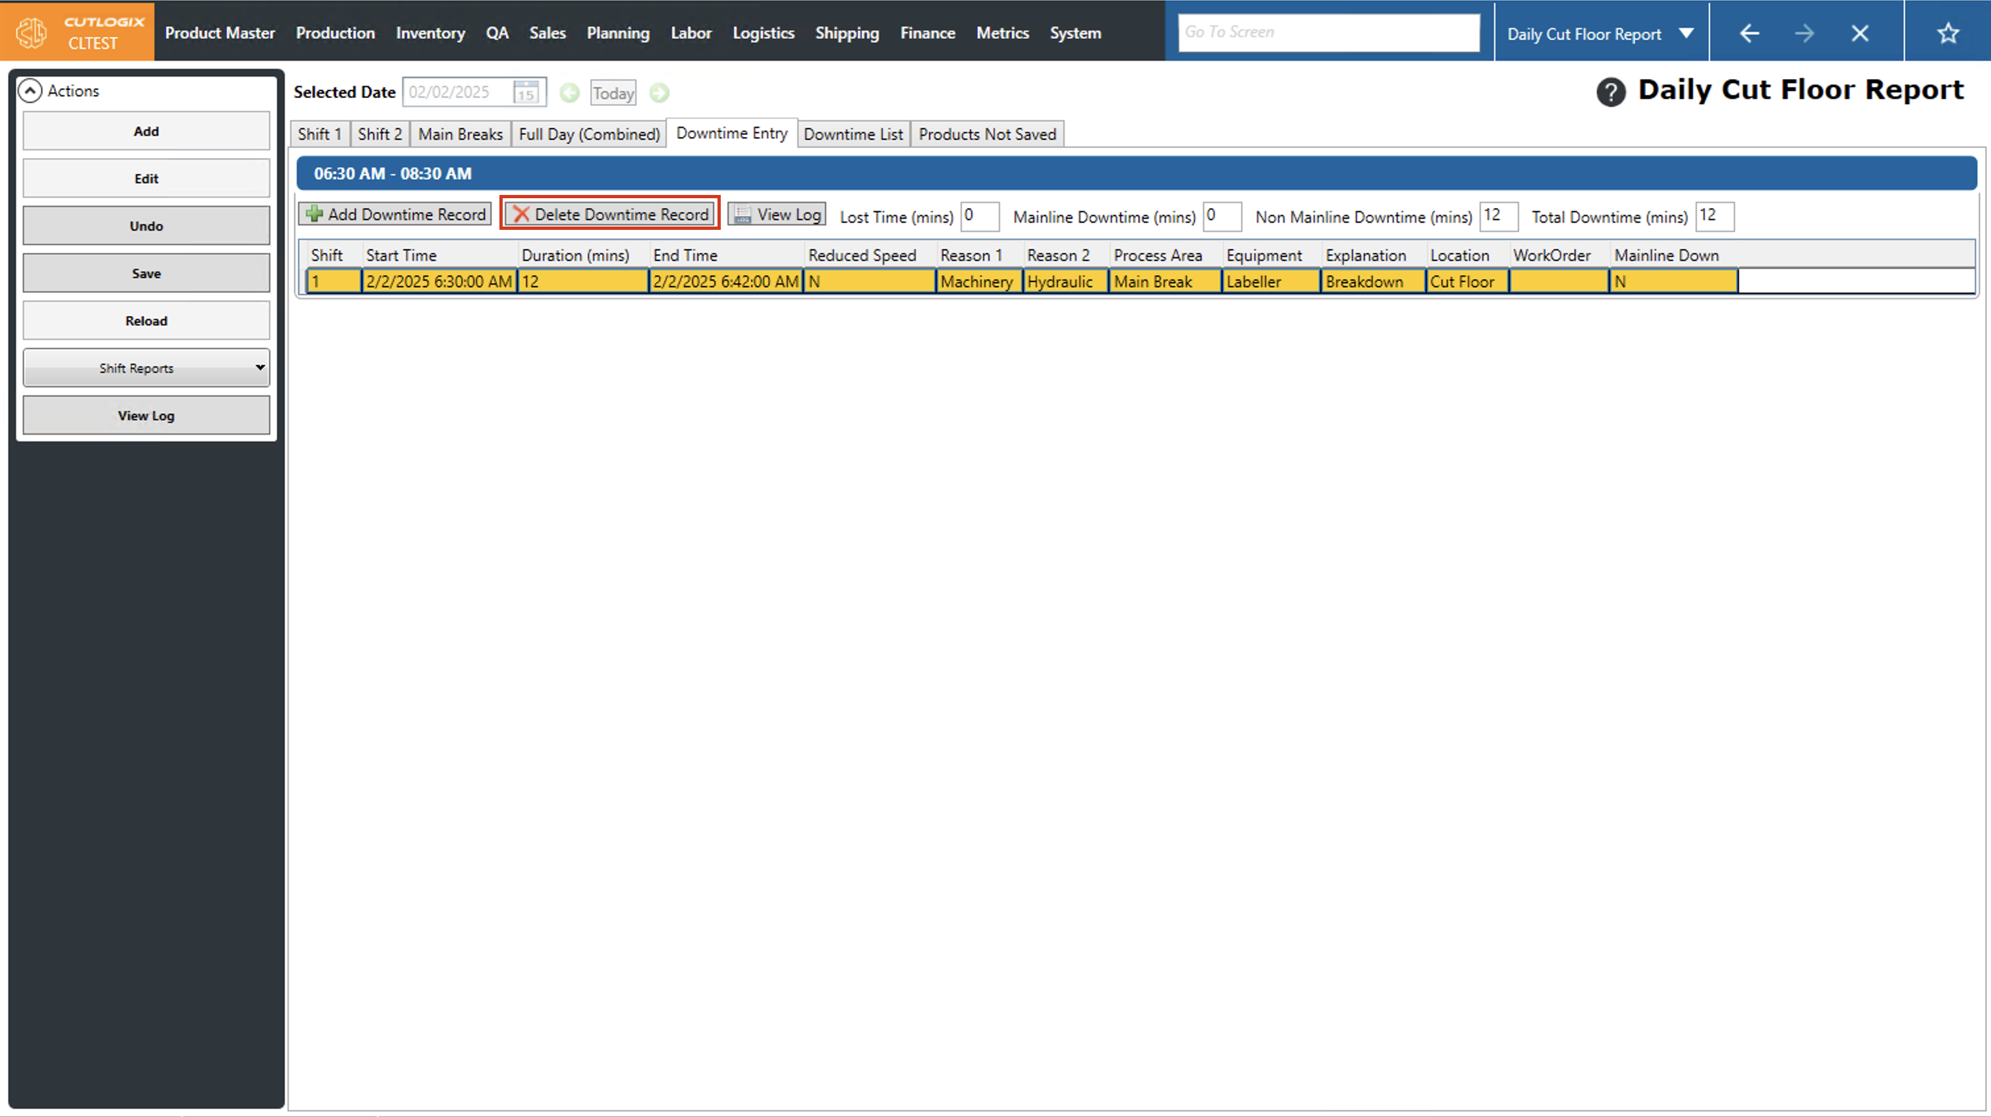Image resolution: width=1991 pixels, height=1117 pixels.
Task: Switch to the Downtime List tab
Action: [853, 134]
